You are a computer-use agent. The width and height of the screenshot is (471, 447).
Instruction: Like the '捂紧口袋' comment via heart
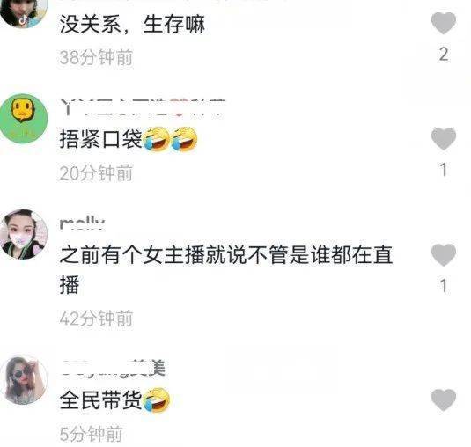point(444,138)
